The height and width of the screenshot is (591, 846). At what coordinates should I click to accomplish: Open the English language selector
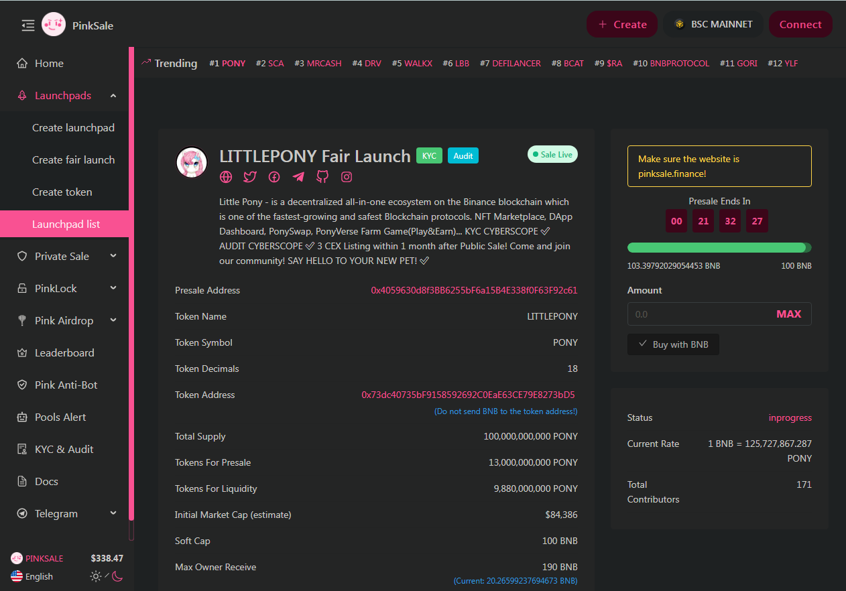pos(32,576)
